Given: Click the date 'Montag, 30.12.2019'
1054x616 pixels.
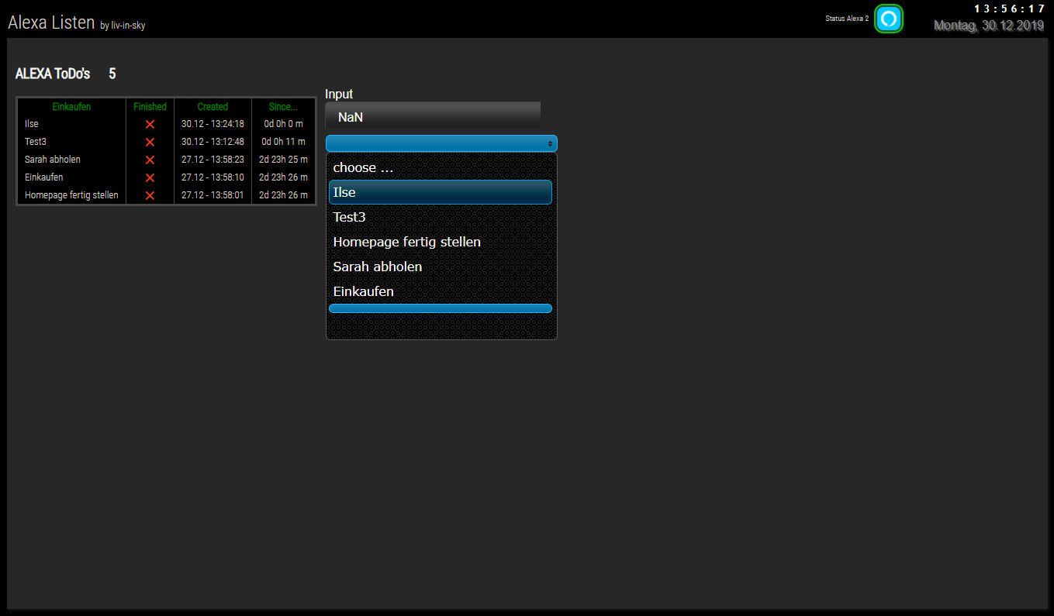Looking at the screenshot, I should (989, 26).
